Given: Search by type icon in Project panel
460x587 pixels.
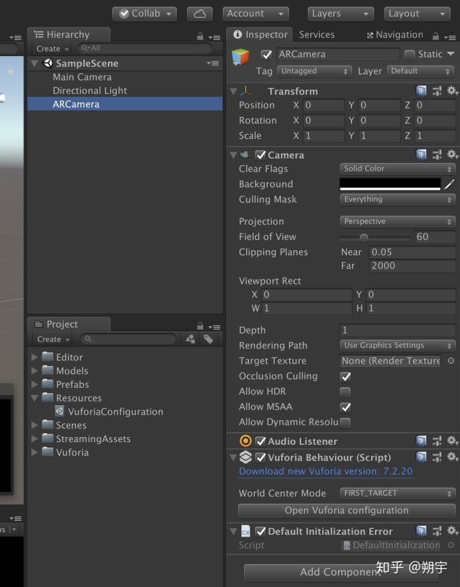Looking at the screenshot, I should pyautogui.click(x=190, y=339).
